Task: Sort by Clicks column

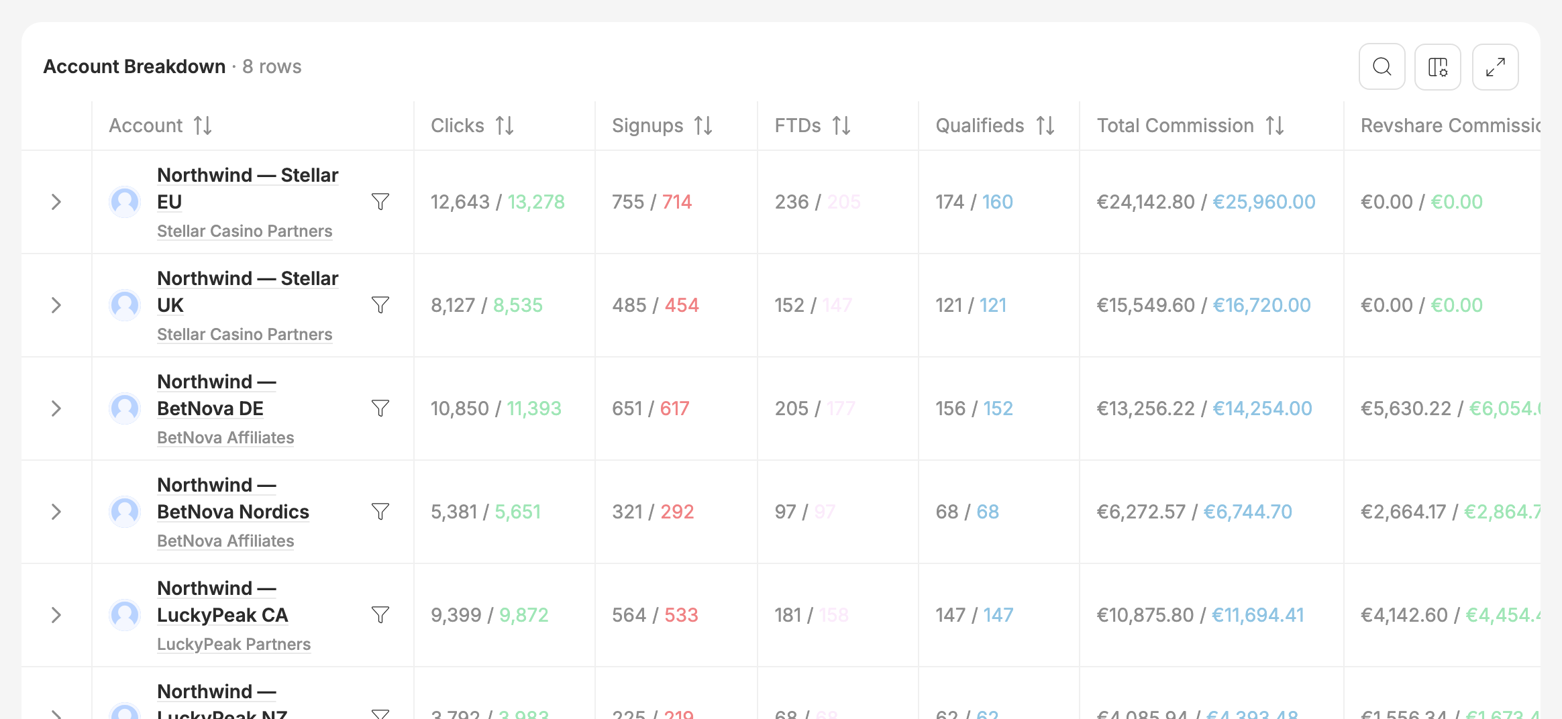Action: (x=505, y=125)
